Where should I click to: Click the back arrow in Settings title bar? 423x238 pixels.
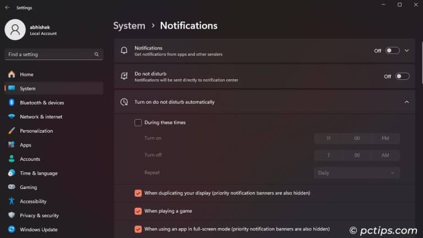pos(7,8)
